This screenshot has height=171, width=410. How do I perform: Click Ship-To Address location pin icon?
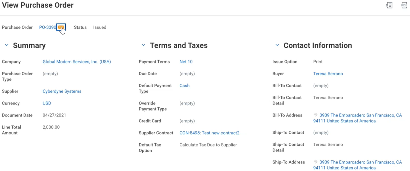point(316,162)
